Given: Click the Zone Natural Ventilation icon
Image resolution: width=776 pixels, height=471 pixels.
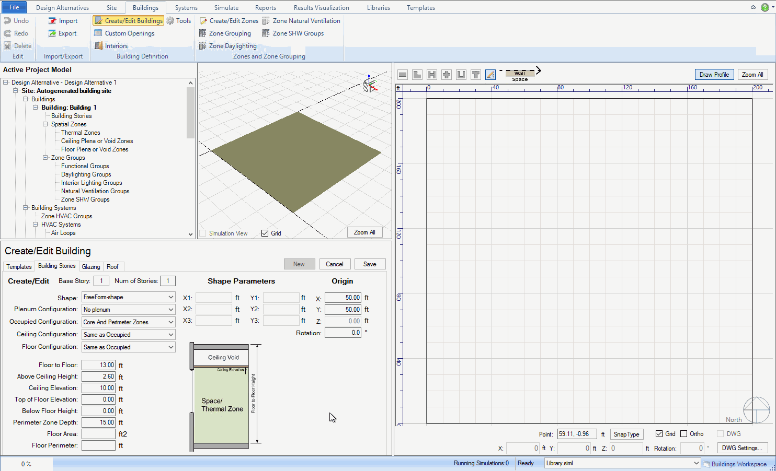Looking at the screenshot, I should point(266,21).
